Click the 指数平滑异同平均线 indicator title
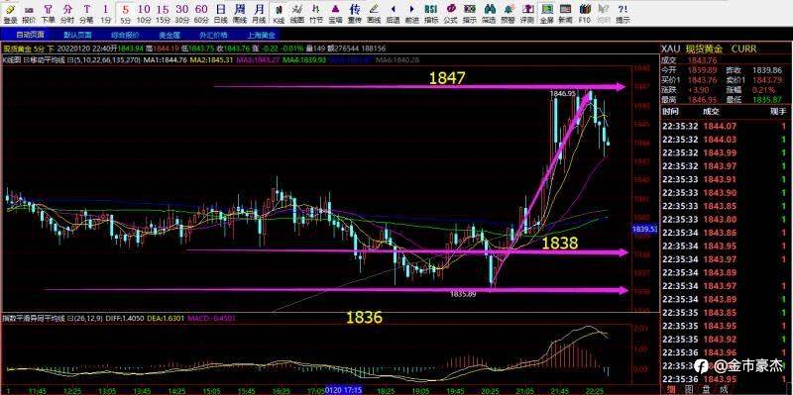This screenshot has height=395, width=793. pyautogui.click(x=33, y=318)
